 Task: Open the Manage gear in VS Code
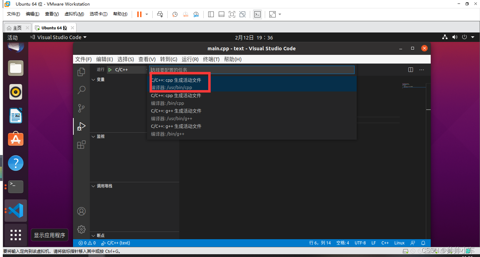point(81,229)
